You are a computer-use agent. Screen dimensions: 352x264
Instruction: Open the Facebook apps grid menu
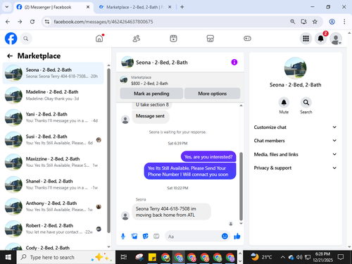(x=306, y=39)
